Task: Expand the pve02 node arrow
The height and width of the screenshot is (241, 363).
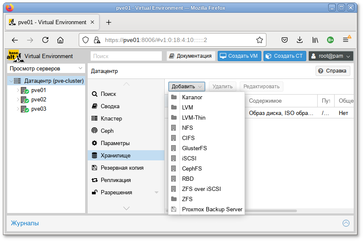Action: coord(18,100)
